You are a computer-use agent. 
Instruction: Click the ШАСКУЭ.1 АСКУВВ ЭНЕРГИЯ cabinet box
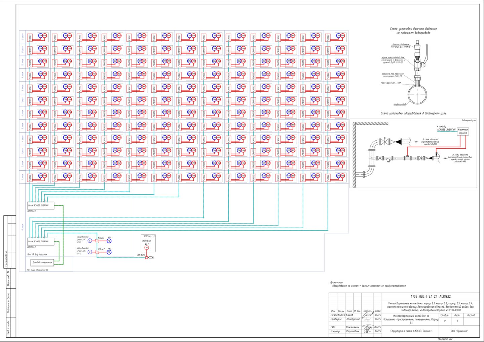pyautogui.click(x=41, y=205)
